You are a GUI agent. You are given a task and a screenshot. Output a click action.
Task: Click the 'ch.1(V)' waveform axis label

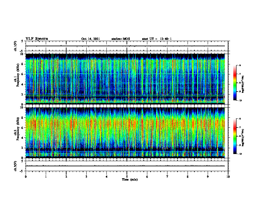coord(16,46)
